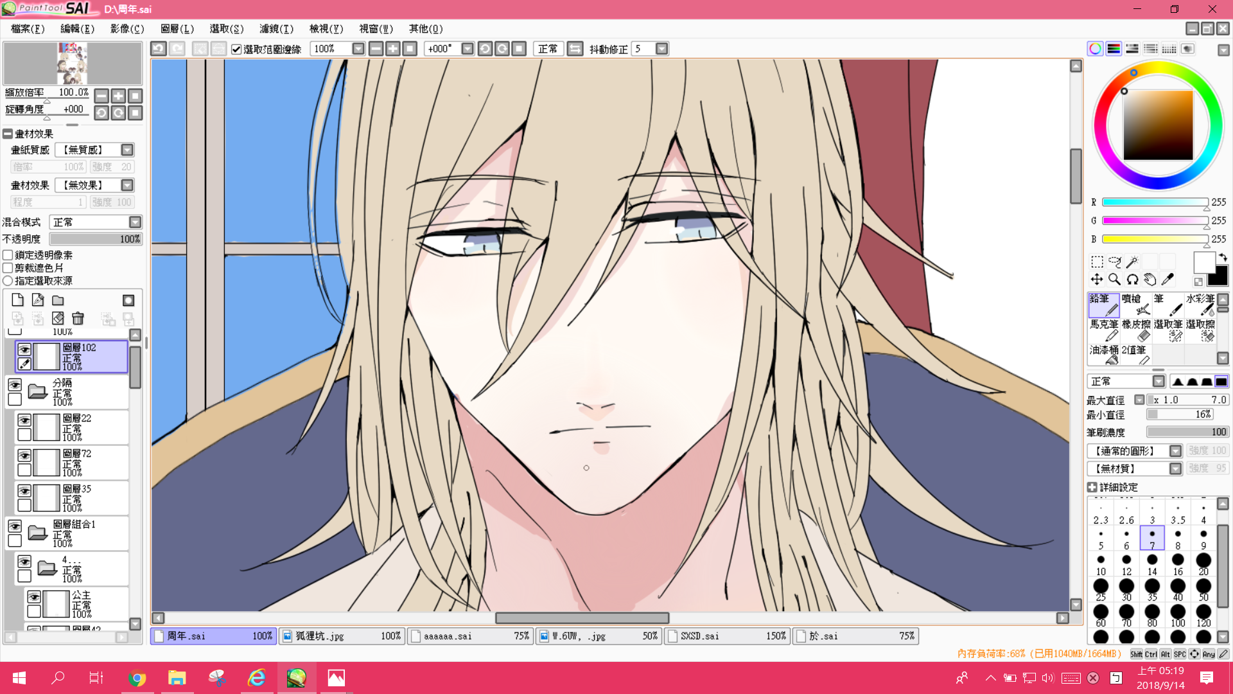This screenshot has width=1233, height=694.
Task: Open the 混合模式 dropdown
Action: 135,222
